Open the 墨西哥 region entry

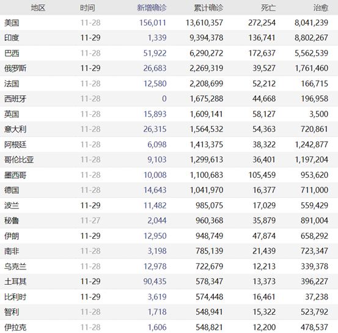pyautogui.click(x=15, y=175)
